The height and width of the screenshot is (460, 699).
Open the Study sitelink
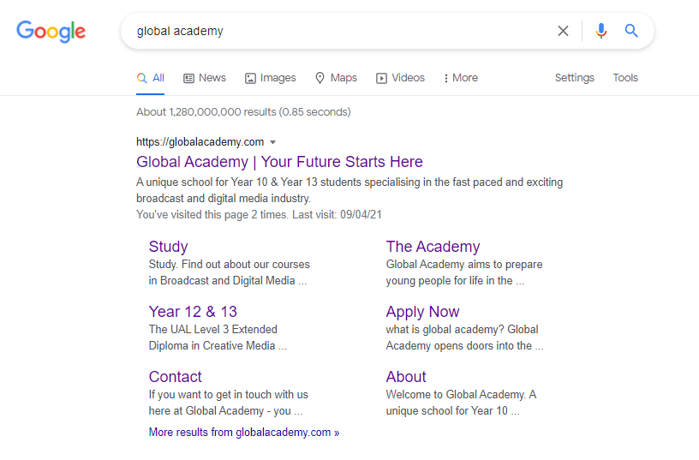(x=168, y=247)
